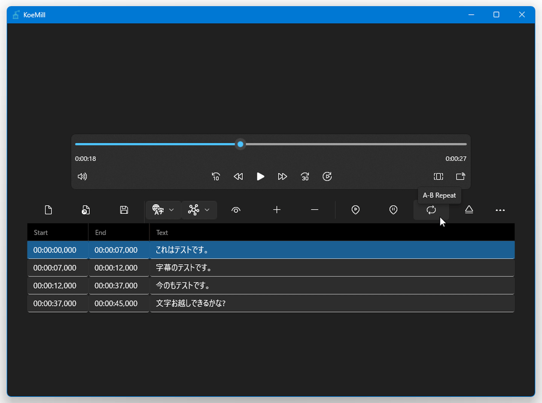Click the End time 00:00:45,000 cell
The width and height of the screenshot is (542, 403).
click(x=116, y=304)
